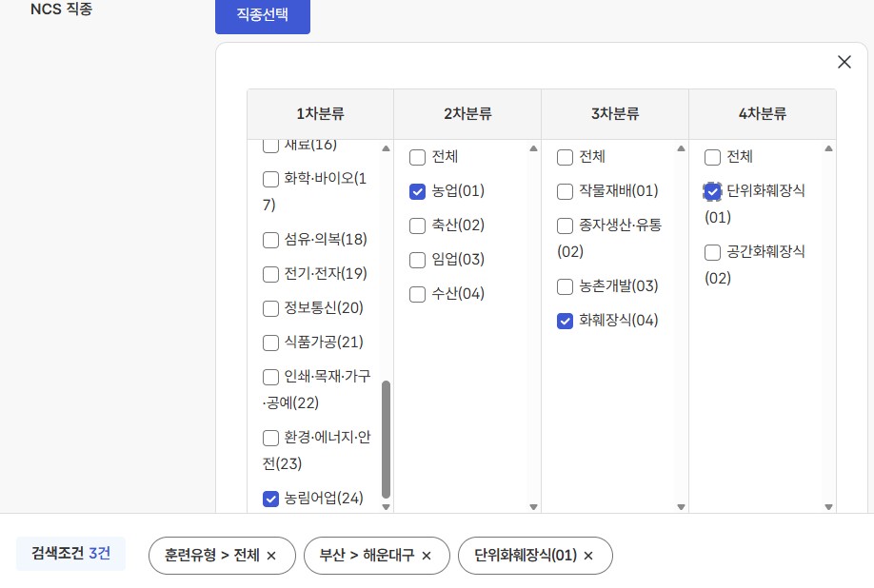Remove the 단위화훼장식(01) filter chip
The image size is (874, 588).
(x=588, y=556)
